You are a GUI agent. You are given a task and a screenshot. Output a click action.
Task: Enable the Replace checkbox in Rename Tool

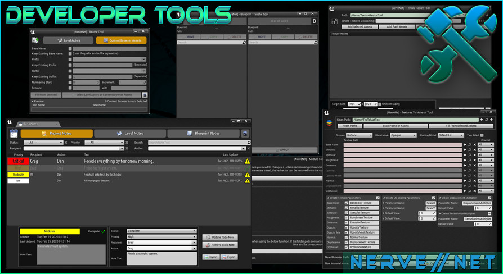70,88
